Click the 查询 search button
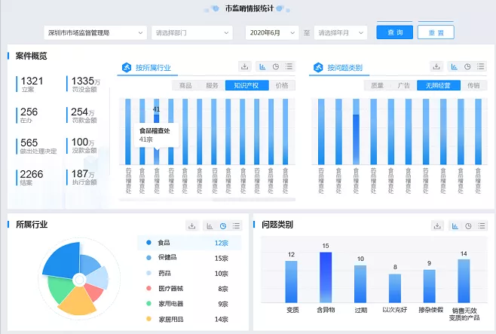Image resolution: width=496 pixels, height=334 pixels. [x=395, y=33]
